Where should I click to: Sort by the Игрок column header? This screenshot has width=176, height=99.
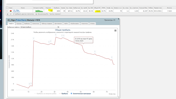[23, 8]
